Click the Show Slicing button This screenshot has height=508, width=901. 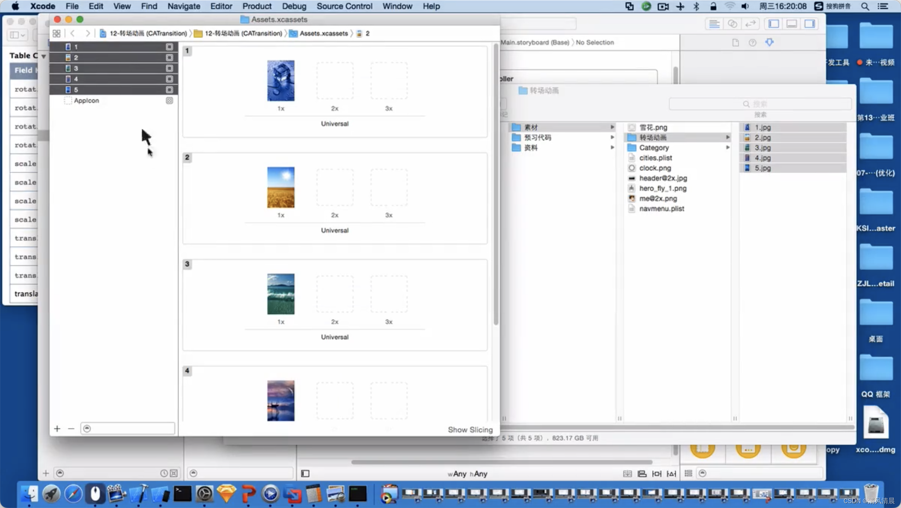pyautogui.click(x=470, y=429)
